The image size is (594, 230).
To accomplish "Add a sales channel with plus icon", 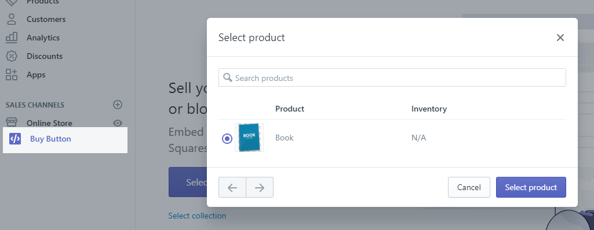I will click(118, 105).
